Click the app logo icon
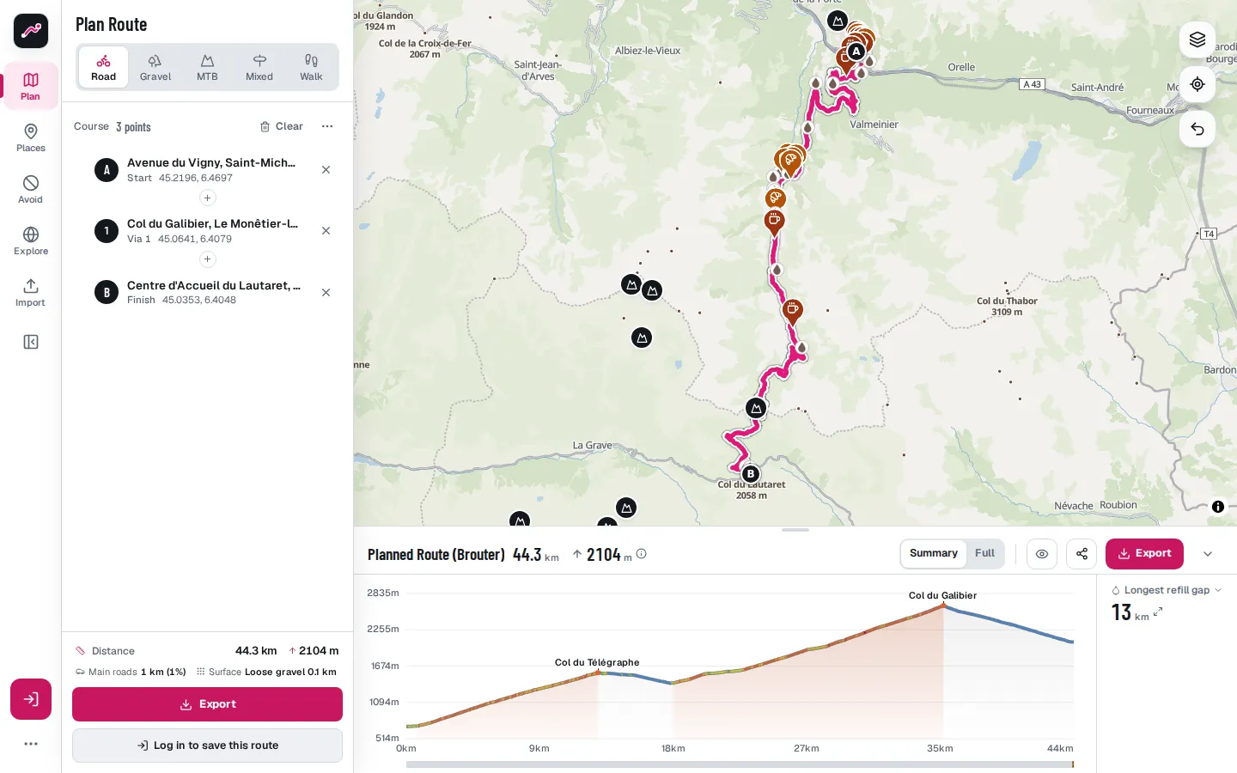Image resolution: width=1237 pixels, height=773 pixels. tap(31, 31)
